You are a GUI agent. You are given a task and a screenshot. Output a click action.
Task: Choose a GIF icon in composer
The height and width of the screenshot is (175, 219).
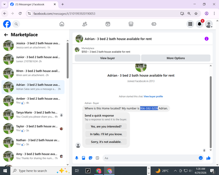(x=97, y=158)
